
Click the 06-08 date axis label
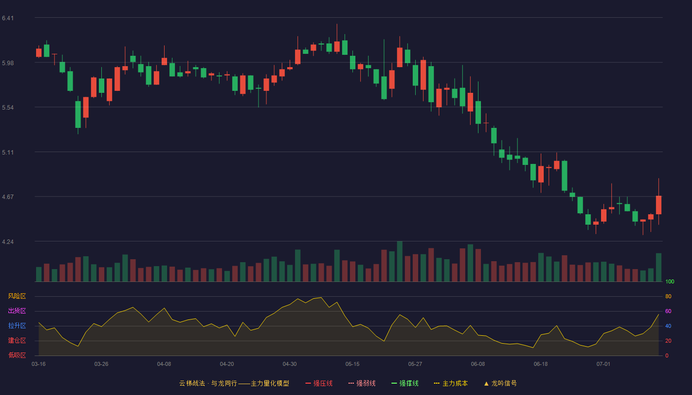pos(478,364)
